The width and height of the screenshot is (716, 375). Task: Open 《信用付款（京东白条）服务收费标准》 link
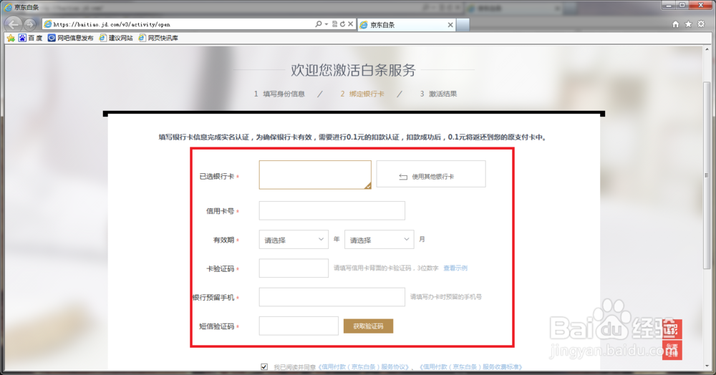[x=471, y=367]
